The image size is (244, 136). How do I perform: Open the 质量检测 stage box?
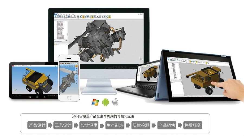141,125
